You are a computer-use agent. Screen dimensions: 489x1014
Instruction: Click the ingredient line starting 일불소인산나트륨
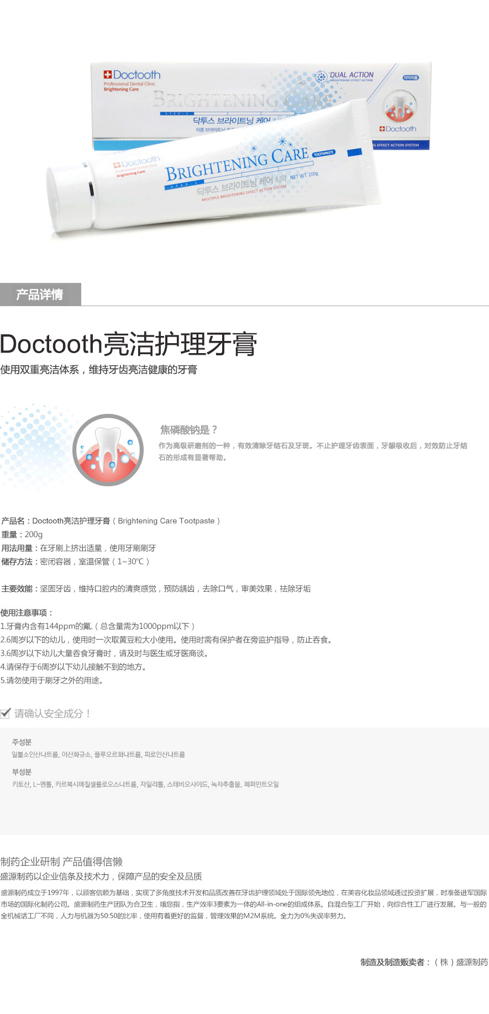(98, 754)
